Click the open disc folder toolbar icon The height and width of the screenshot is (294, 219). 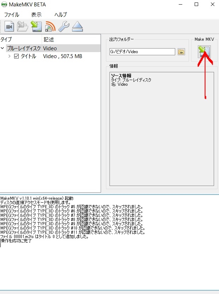23,27
